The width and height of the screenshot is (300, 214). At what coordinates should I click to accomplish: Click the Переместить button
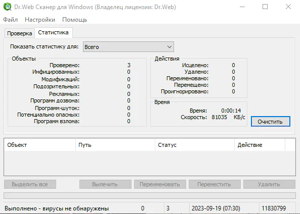[x=215, y=184]
